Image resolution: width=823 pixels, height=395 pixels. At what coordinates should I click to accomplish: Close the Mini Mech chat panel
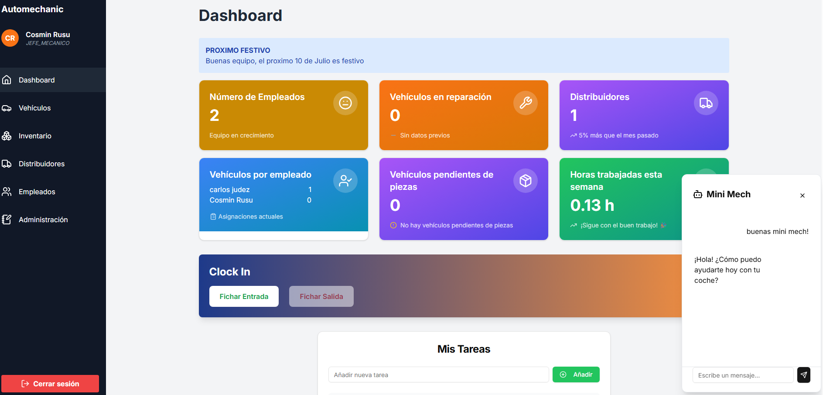point(802,196)
